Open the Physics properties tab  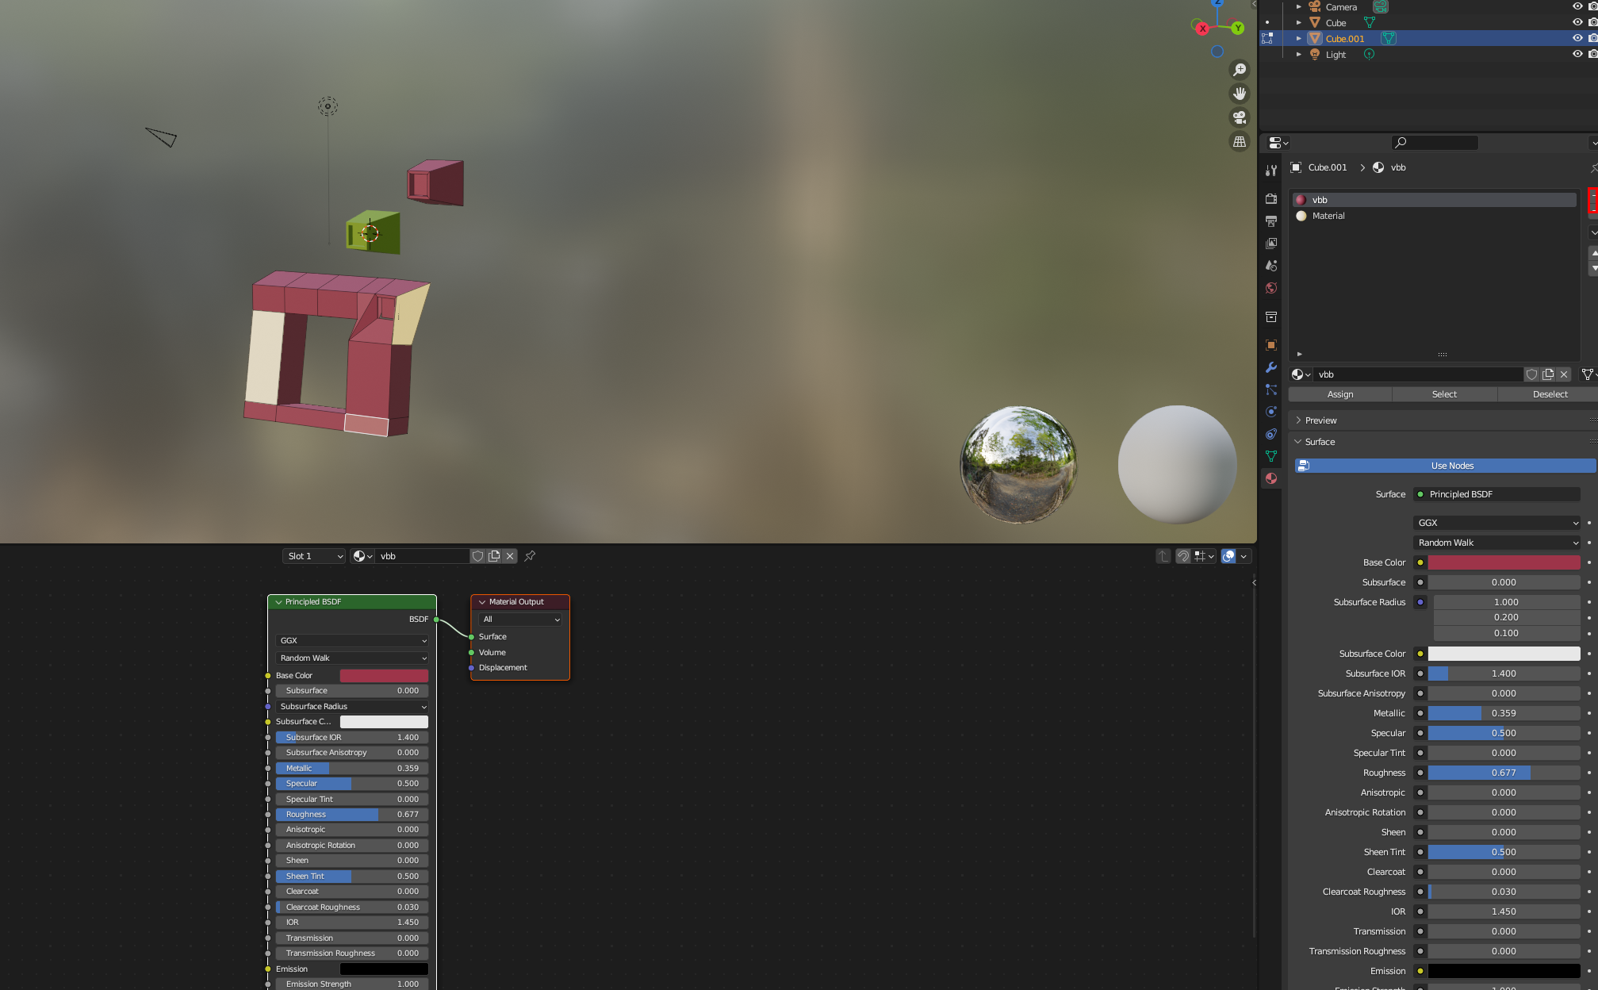pos(1271,412)
